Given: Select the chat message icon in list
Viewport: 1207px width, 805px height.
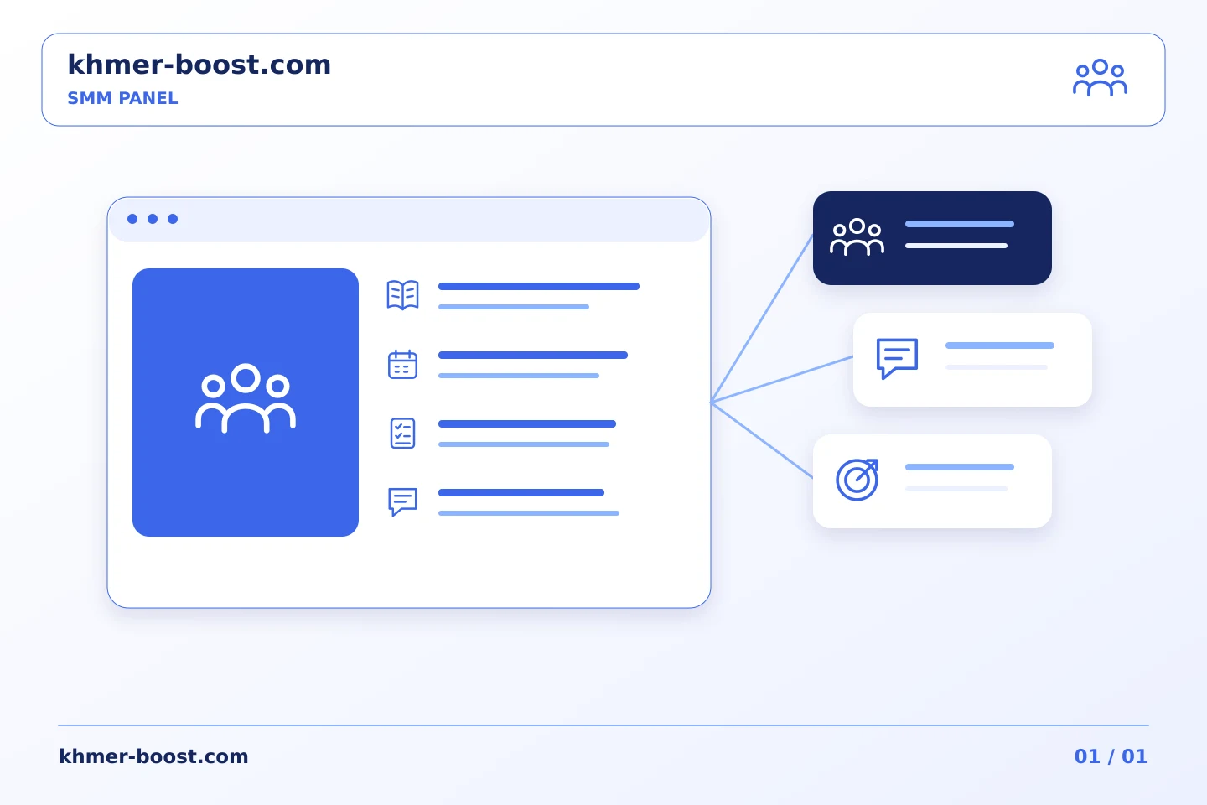Looking at the screenshot, I should coord(402,501).
